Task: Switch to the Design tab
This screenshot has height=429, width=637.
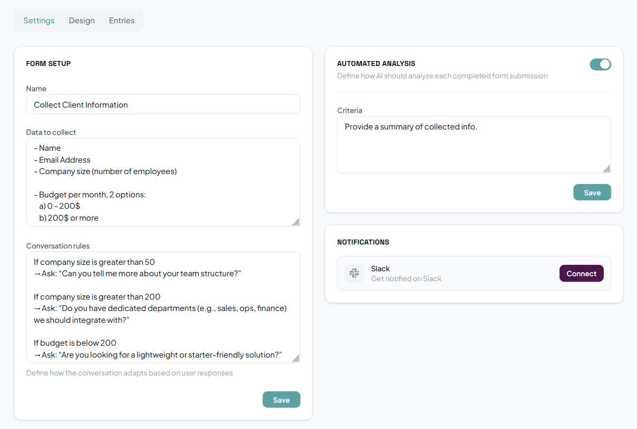Action: coord(82,20)
